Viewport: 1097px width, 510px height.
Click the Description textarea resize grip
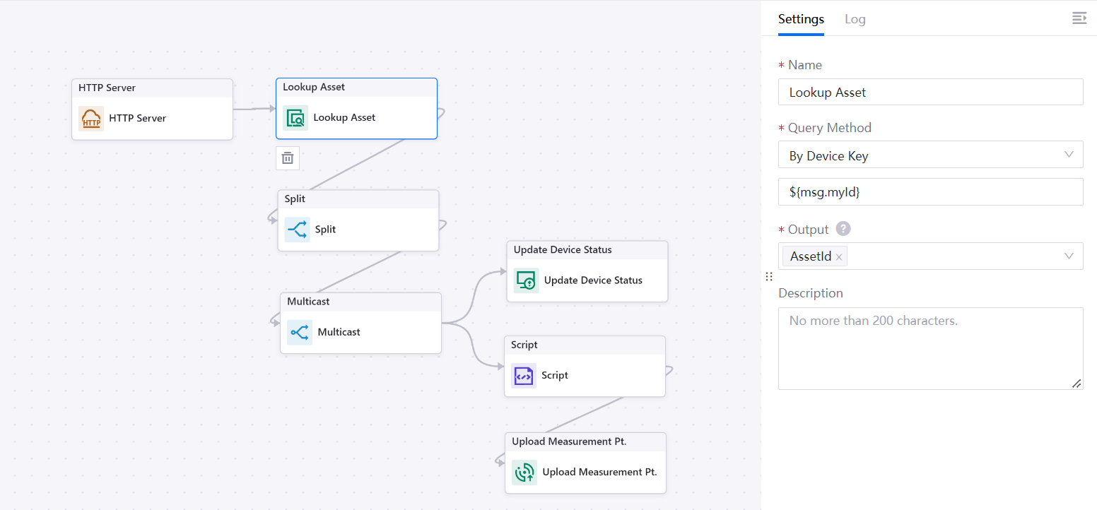[x=1076, y=383]
